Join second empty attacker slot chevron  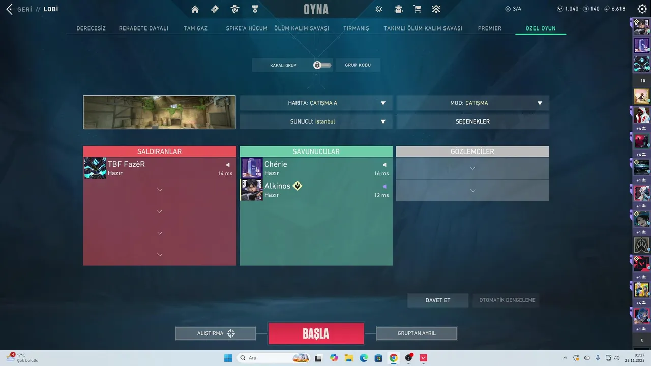[160, 211]
